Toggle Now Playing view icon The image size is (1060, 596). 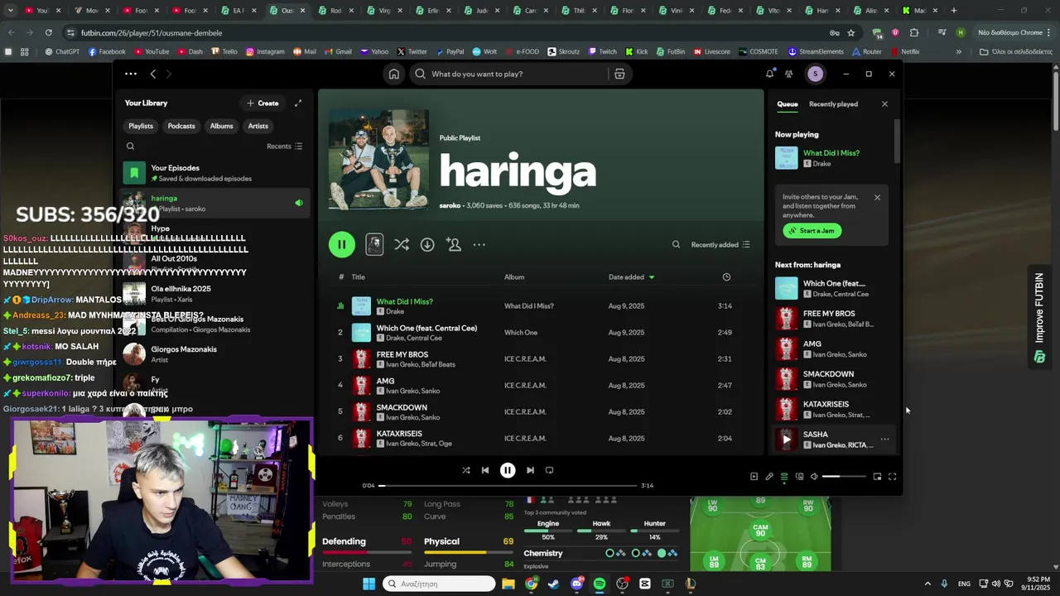[754, 477]
